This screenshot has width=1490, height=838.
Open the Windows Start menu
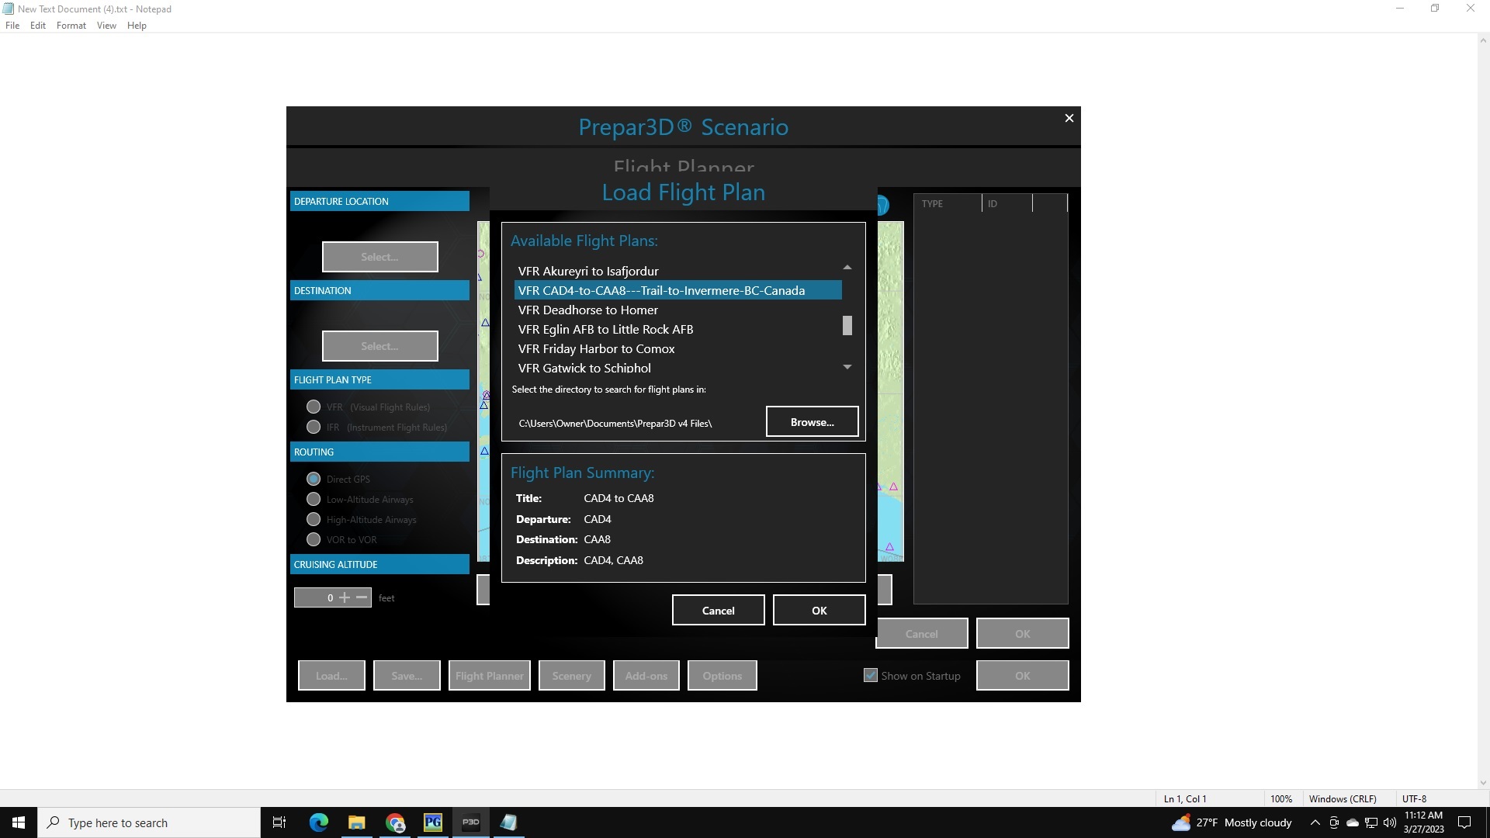point(19,822)
